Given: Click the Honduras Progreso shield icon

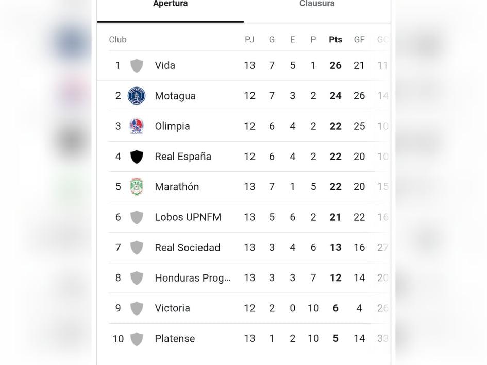Looking at the screenshot, I should 137,278.
